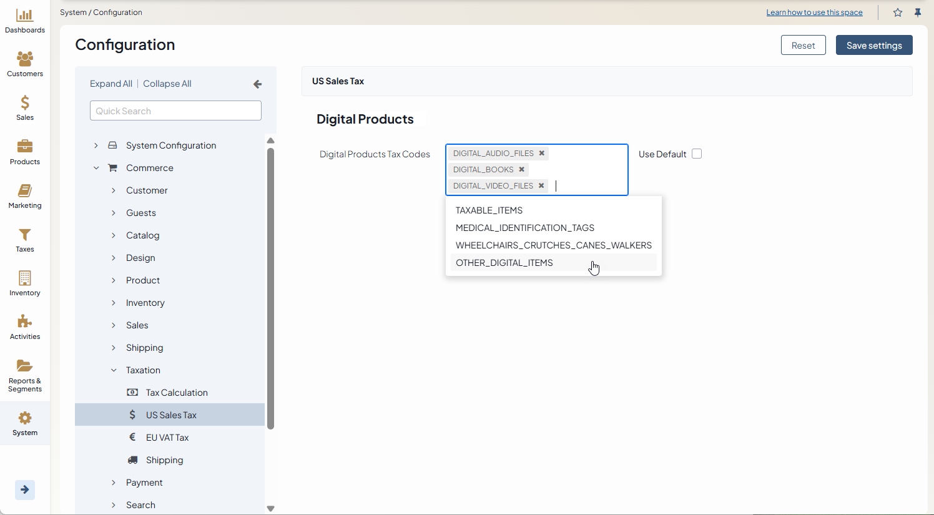
Task: Select OTHER_DIGITAL_ITEMS from the dropdown list
Action: [504, 263]
